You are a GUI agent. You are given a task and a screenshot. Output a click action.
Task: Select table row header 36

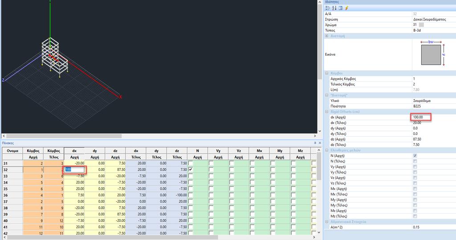point(12,195)
